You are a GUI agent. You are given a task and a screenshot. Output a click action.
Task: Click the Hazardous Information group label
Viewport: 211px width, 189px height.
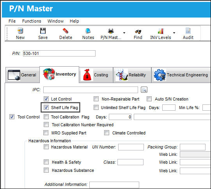pyautogui.click(x=50, y=141)
